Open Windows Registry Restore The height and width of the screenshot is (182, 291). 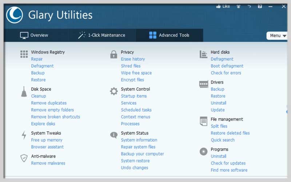coord(38,80)
